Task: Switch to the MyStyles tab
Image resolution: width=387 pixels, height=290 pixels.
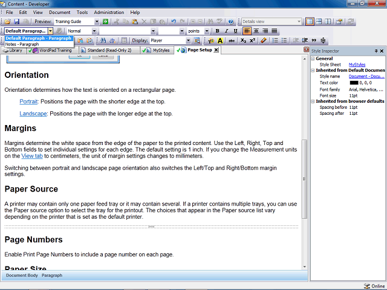Action: click(x=157, y=50)
